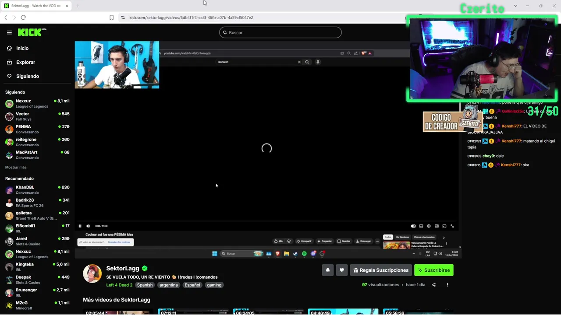561x315 pixels.
Task: Toggle channel notifications bell
Action: pos(328,270)
